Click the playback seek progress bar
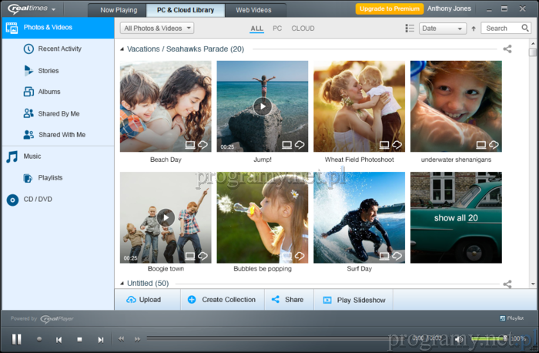 [x=277, y=338]
